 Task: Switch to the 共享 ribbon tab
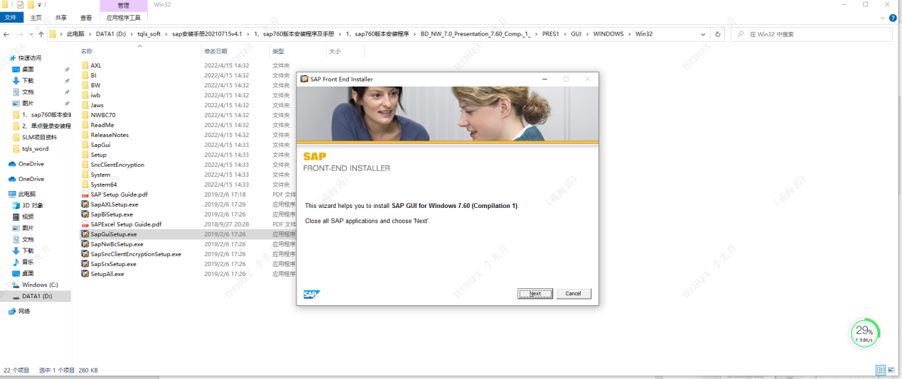coord(61,17)
